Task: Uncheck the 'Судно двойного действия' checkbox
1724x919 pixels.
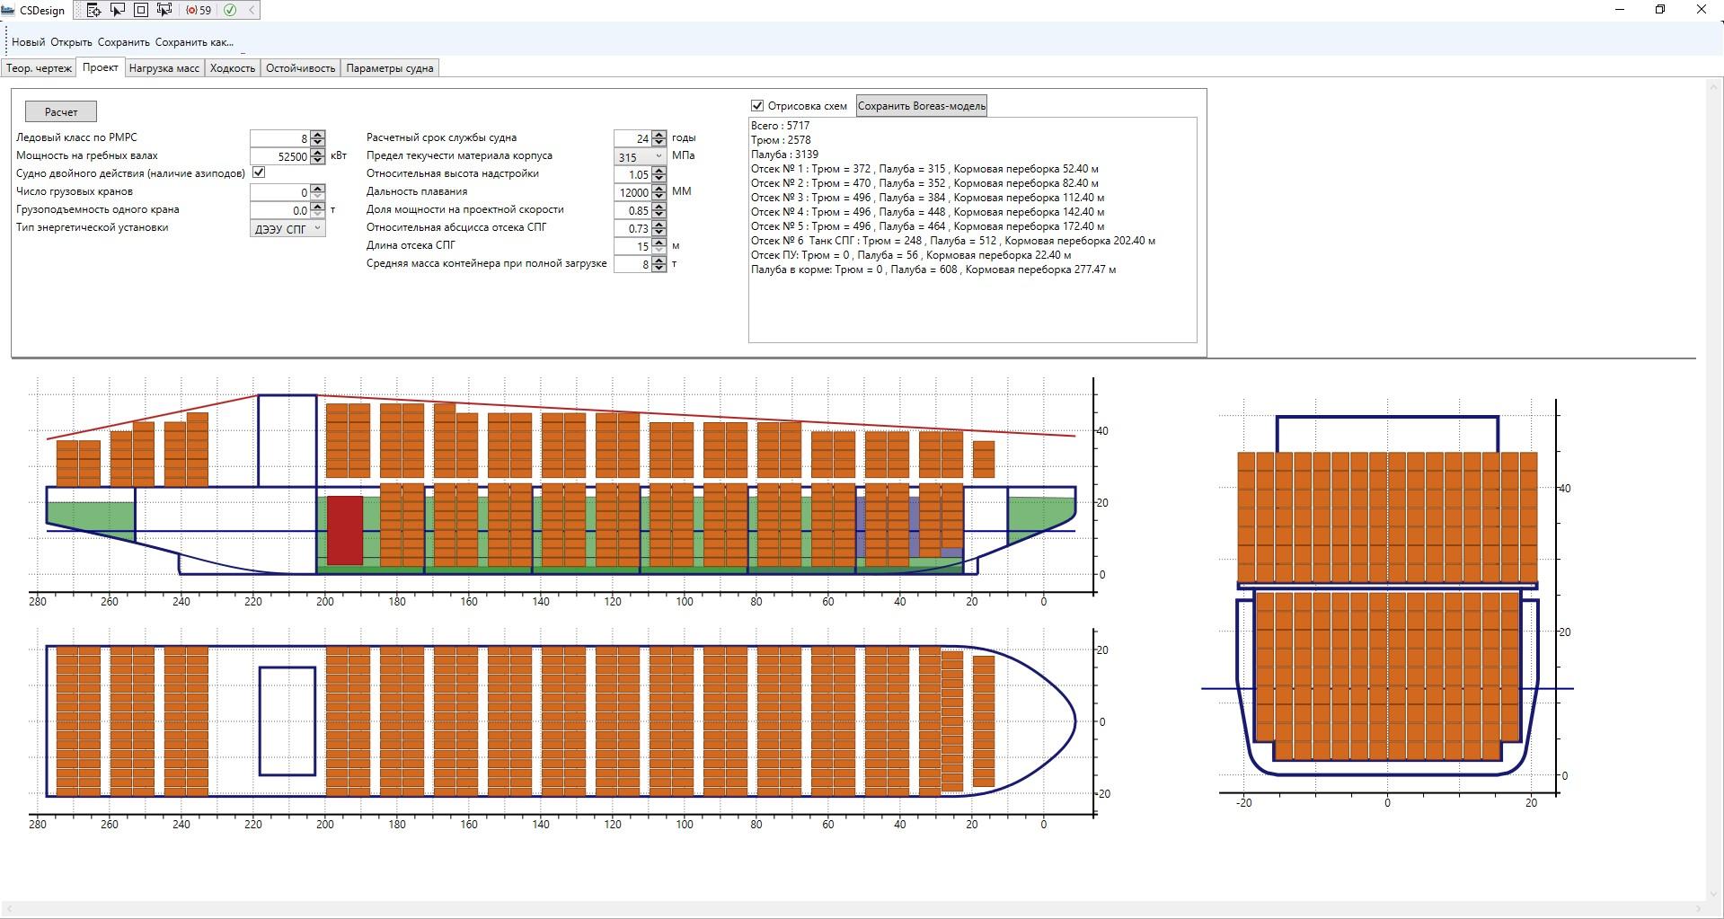Action: pos(259,172)
